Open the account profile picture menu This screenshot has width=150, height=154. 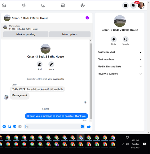click(141, 5)
